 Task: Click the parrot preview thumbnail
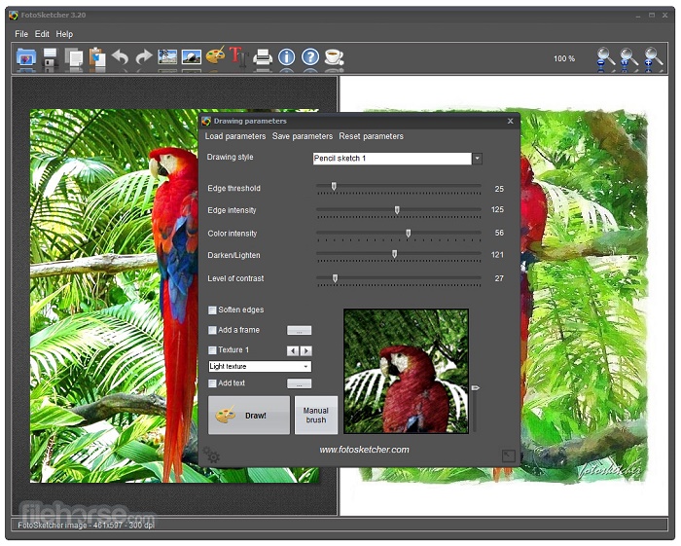point(406,371)
